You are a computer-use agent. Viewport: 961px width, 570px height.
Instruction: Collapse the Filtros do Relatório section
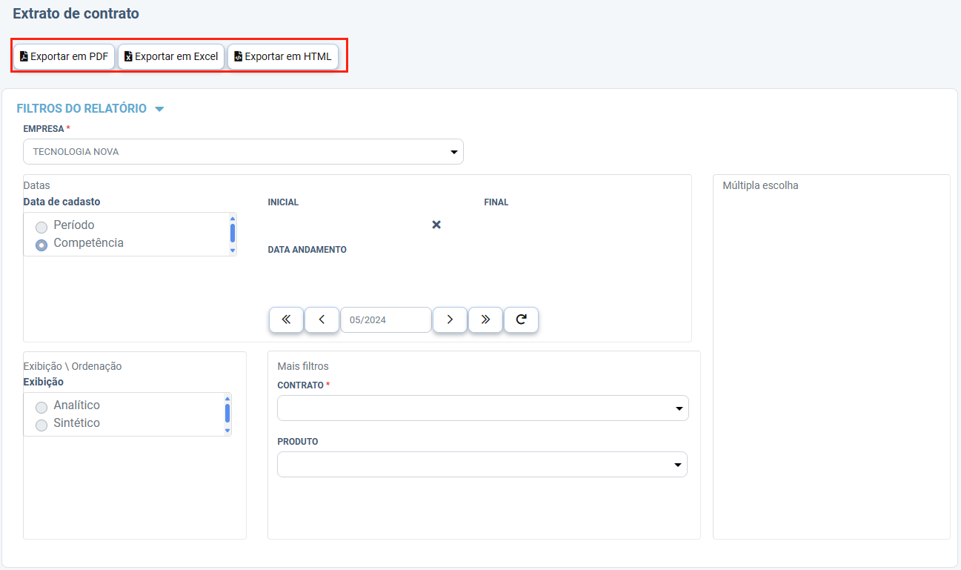(x=159, y=109)
